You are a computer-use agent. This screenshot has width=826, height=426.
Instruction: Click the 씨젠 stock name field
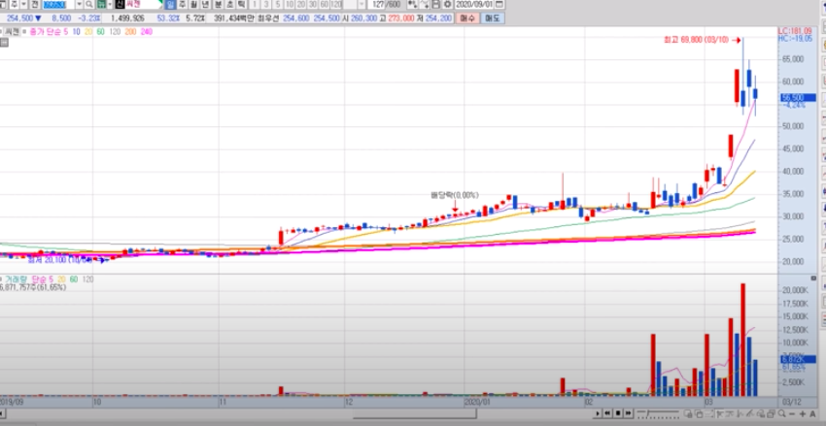[x=143, y=4]
